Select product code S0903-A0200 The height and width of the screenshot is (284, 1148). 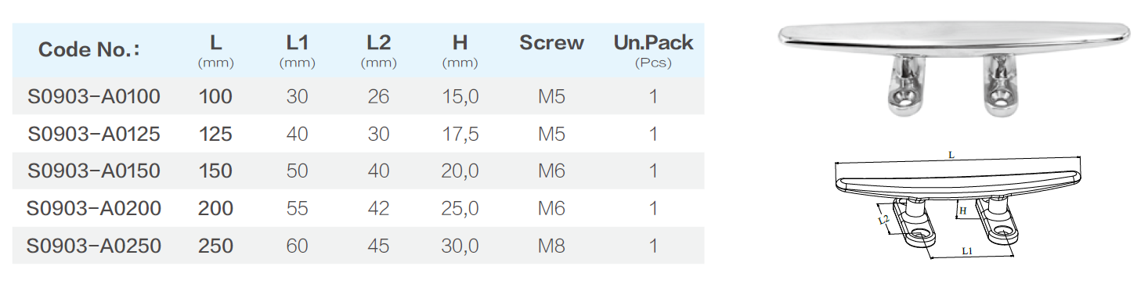pyautogui.click(x=94, y=208)
